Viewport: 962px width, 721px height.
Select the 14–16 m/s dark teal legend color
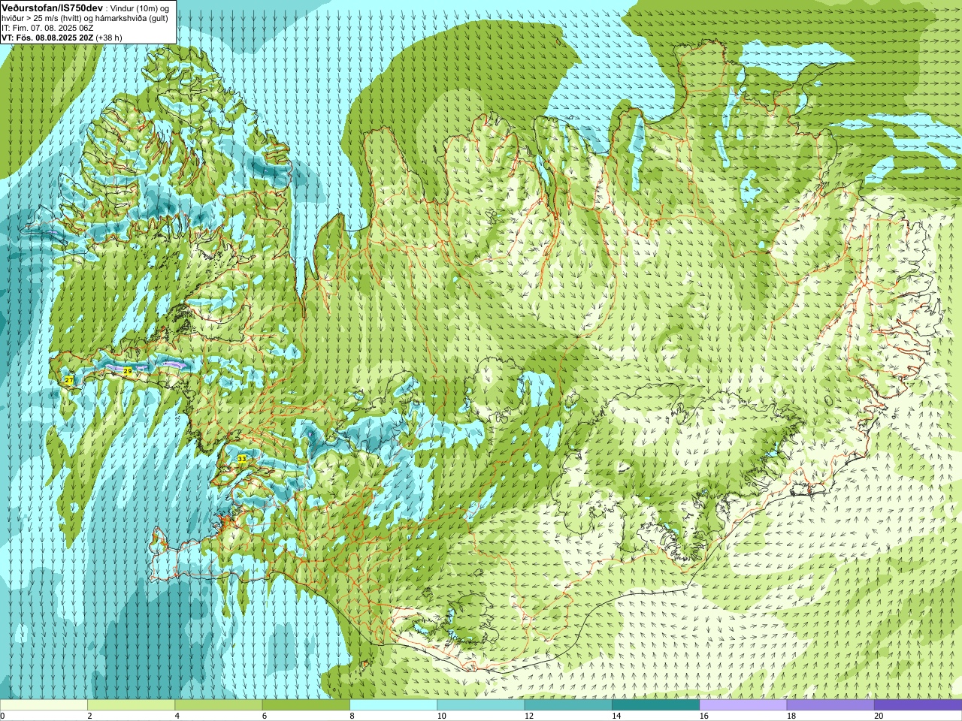tap(655, 705)
